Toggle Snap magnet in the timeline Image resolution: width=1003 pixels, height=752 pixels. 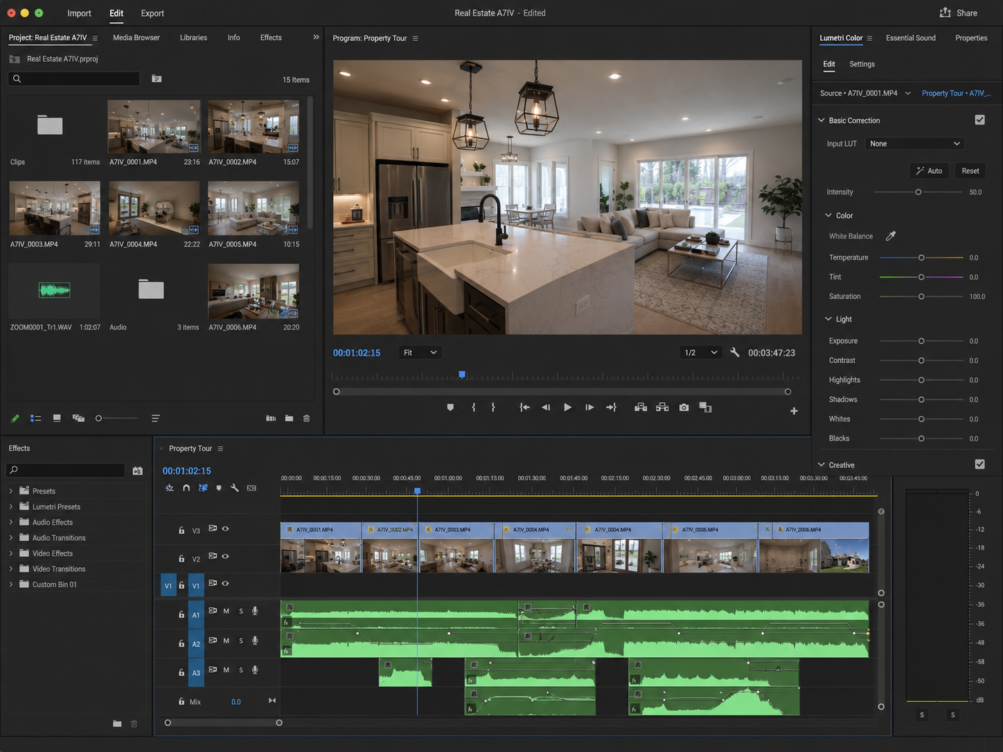[186, 488]
